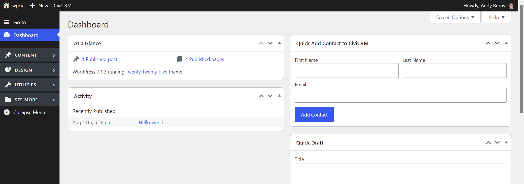This screenshot has height=184, width=524.
Task: Open the UTILITIES sidebar section
Action: (30, 85)
